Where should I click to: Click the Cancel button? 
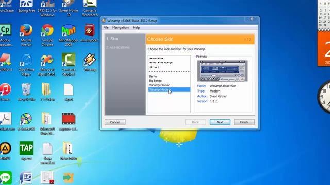click(x=115, y=122)
